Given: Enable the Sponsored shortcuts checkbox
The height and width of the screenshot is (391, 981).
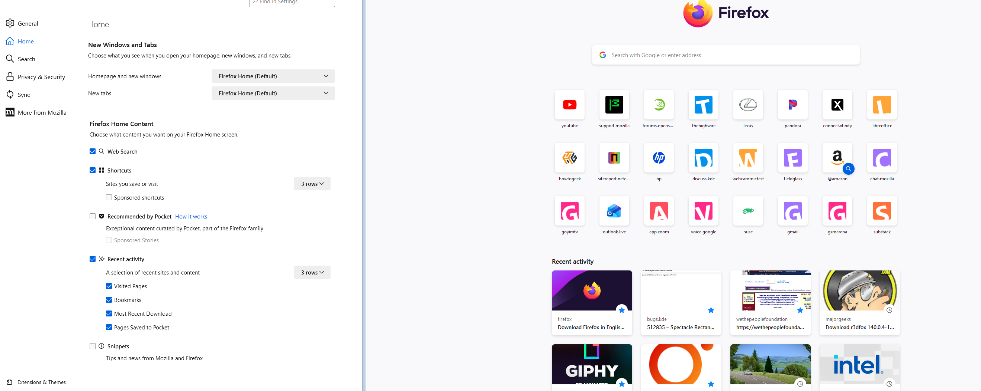Looking at the screenshot, I should tap(109, 198).
